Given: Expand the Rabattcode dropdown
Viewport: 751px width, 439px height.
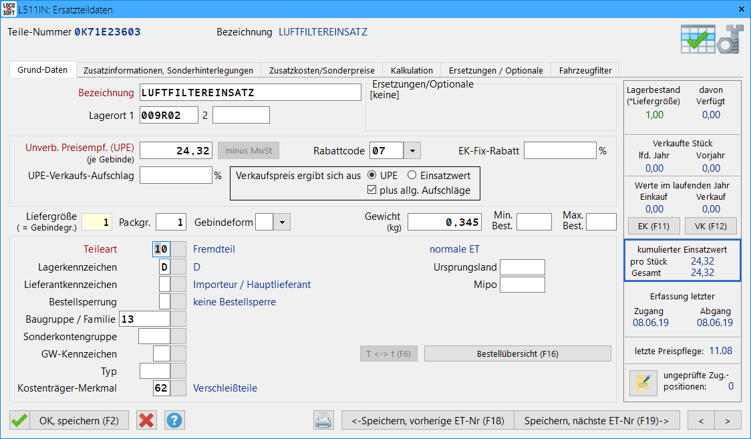Looking at the screenshot, I should tap(412, 151).
